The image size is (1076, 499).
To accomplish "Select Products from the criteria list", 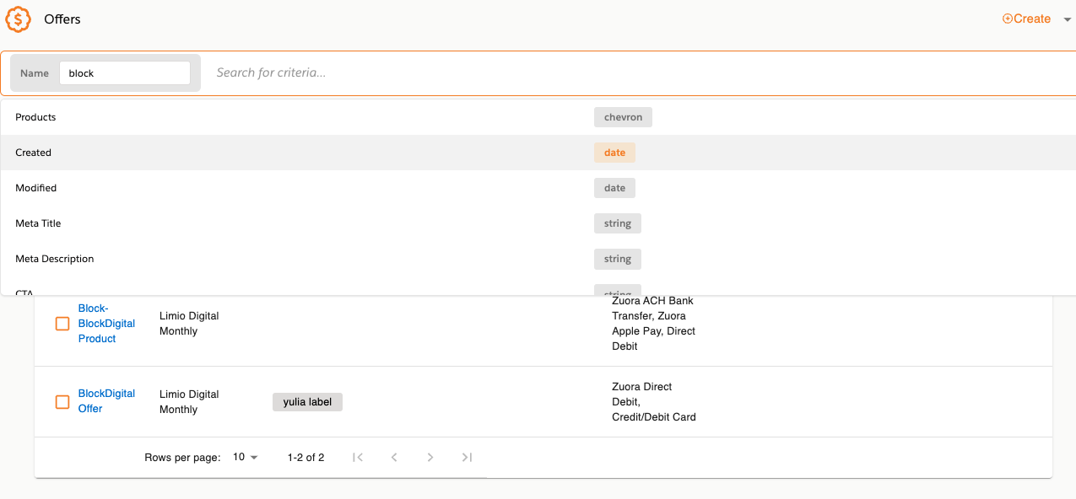I will [538, 117].
